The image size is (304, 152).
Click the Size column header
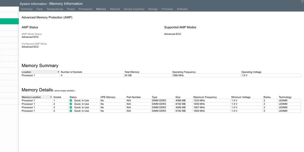click(178, 97)
